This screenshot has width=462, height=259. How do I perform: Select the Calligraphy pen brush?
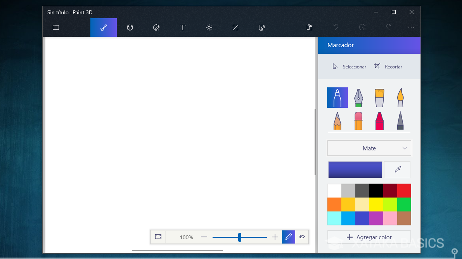358,97
